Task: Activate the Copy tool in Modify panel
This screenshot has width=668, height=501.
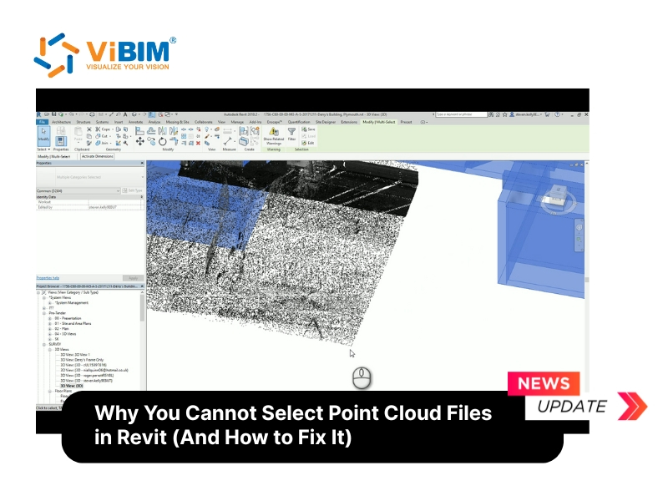Action: [x=153, y=142]
